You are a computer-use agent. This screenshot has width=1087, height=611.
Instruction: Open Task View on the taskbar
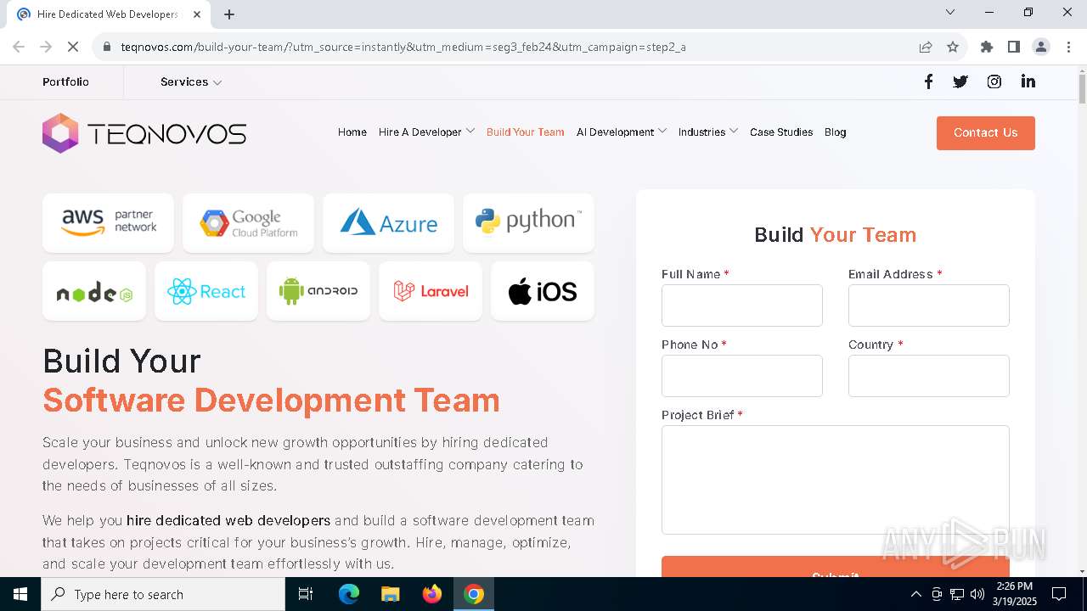[x=306, y=594]
